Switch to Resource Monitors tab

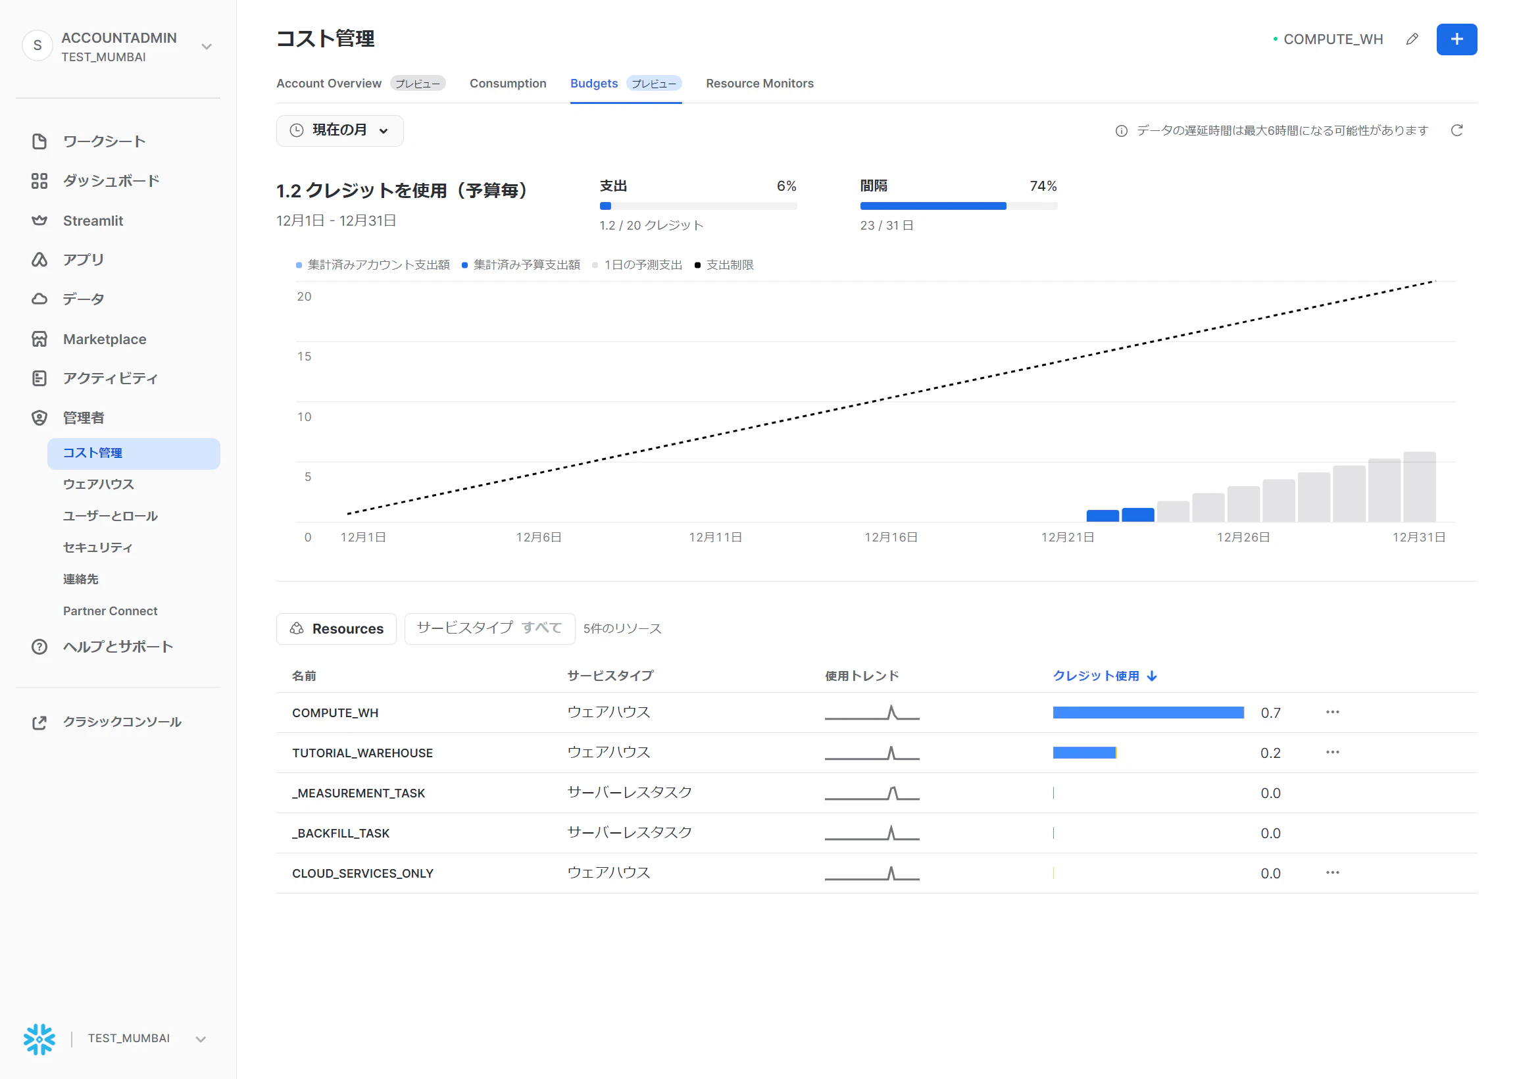tap(760, 84)
